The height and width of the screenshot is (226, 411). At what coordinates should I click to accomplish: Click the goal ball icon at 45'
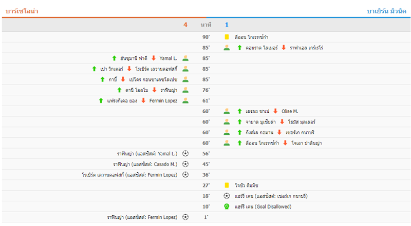185,164
